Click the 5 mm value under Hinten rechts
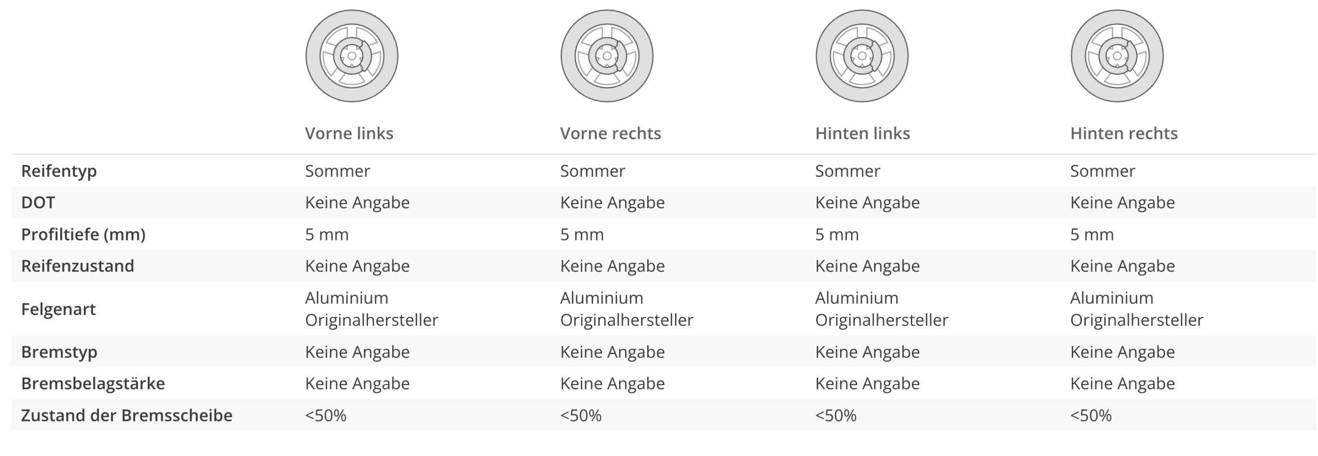Viewport: 1318px width, 456px height. click(x=1091, y=234)
